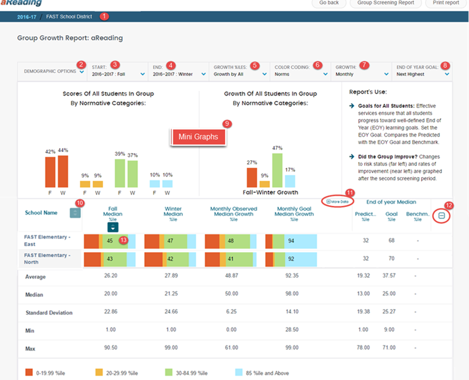The height and width of the screenshot is (380, 469).
Task: Click the Average Fall value 26.20
Action: pos(111,276)
